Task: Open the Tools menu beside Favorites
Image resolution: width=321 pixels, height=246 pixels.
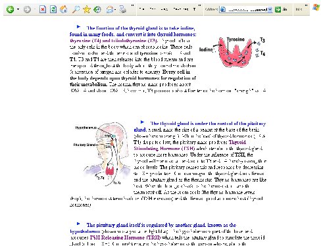Action: 195,9
